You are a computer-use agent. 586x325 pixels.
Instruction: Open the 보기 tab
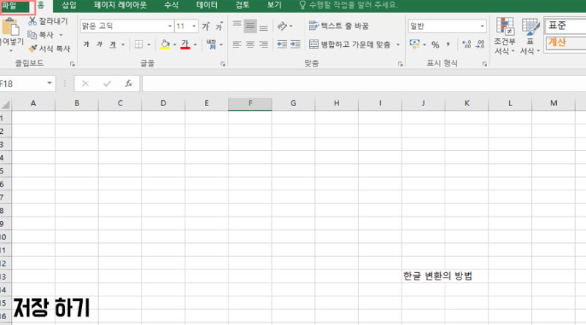click(x=274, y=5)
